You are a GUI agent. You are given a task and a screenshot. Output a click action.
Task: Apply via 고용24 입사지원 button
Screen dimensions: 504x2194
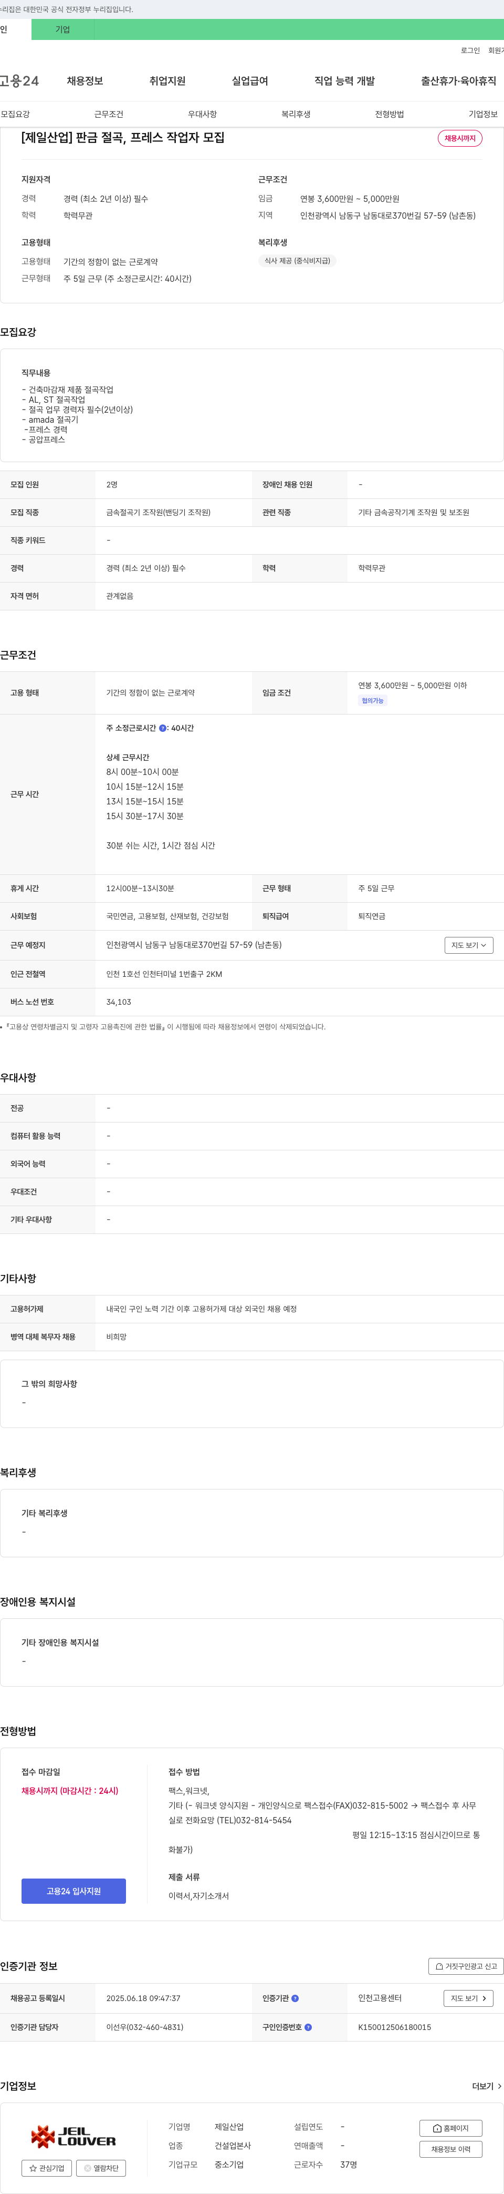pos(73,1891)
